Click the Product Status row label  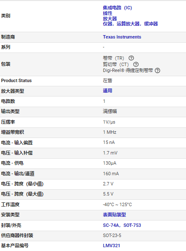[16, 80]
